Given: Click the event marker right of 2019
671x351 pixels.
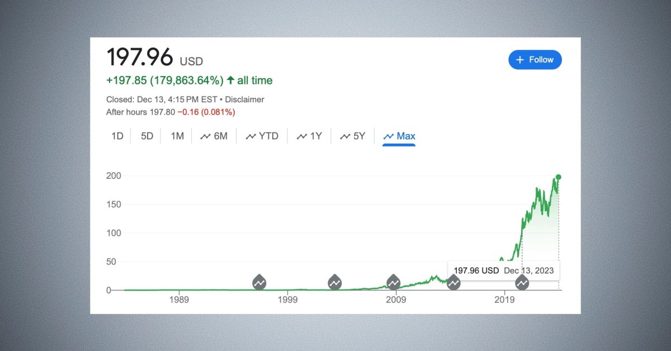Looking at the screenshot, I should (522, 283).
